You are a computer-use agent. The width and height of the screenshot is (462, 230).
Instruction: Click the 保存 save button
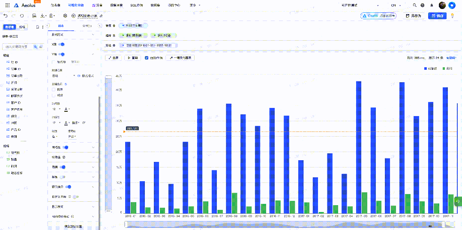438,16
